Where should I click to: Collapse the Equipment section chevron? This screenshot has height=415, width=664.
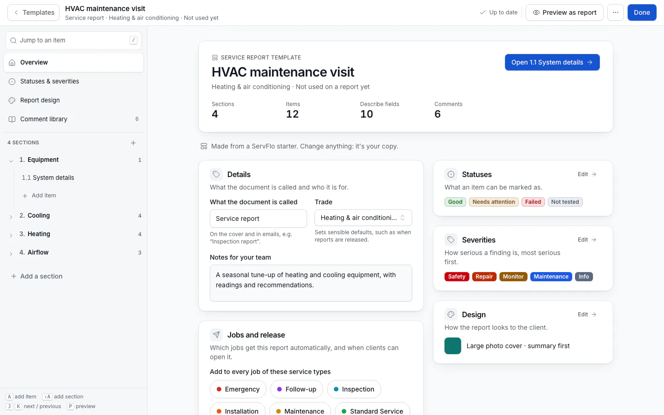tap(11, 160)
